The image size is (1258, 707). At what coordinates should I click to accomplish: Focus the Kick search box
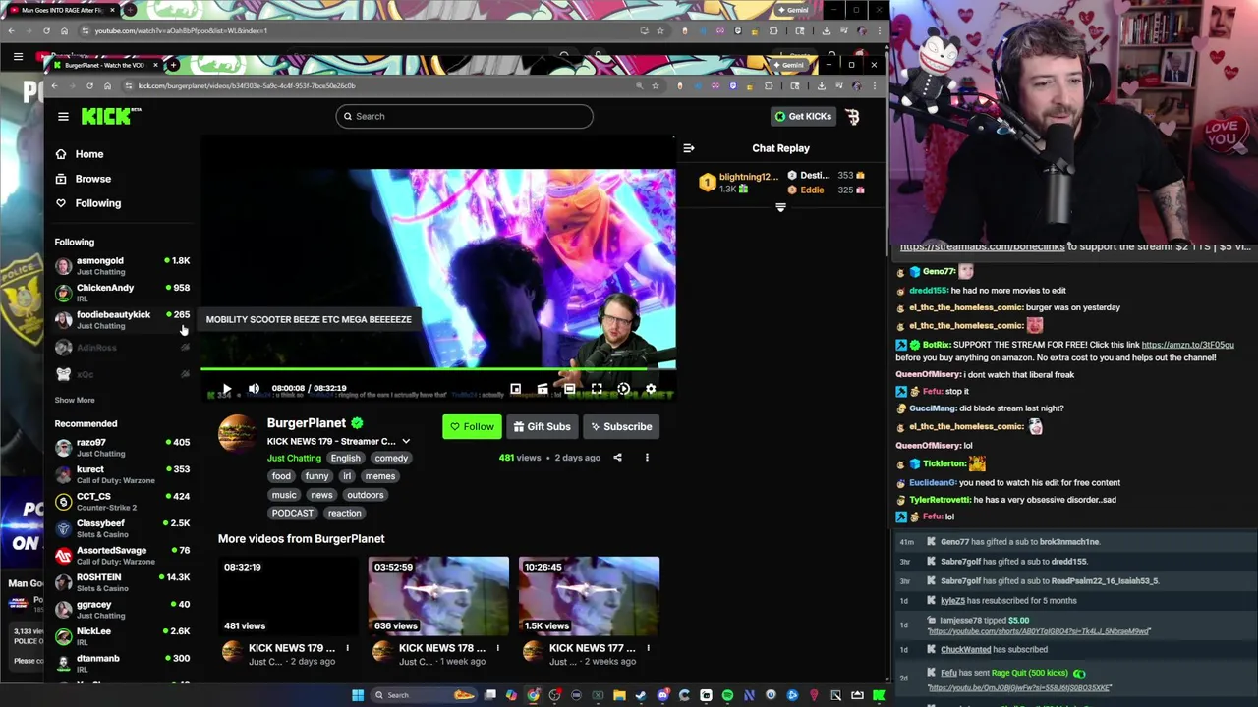pyautogui.click(x=464, y=116)
